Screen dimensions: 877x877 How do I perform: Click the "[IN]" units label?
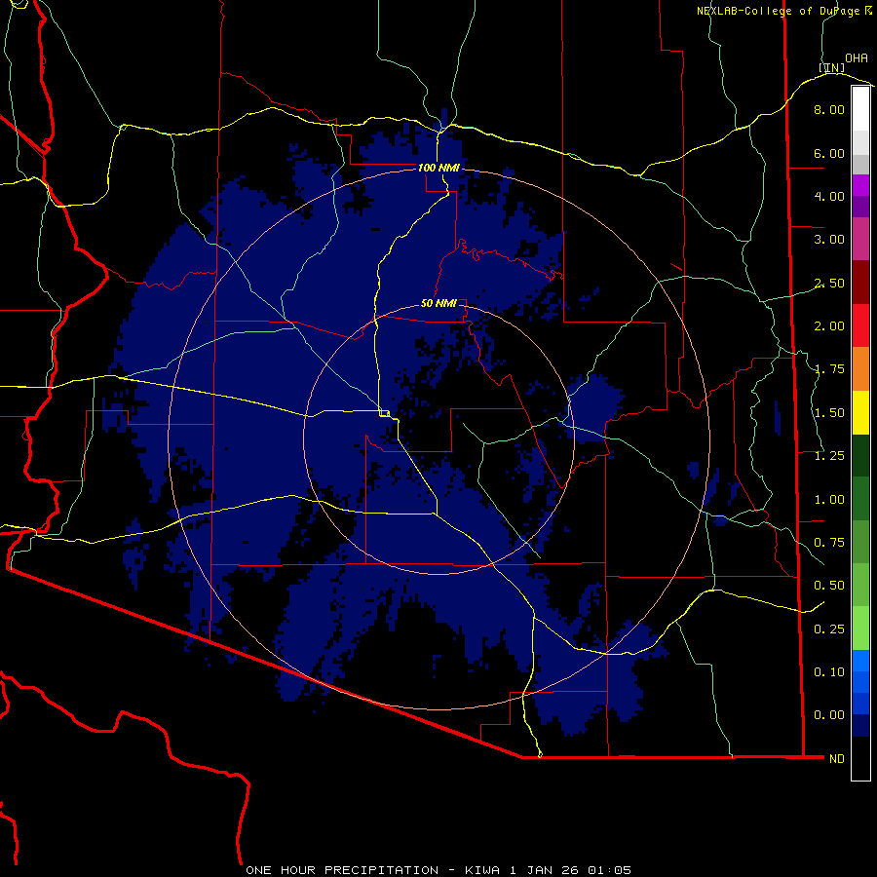click(832, 67)
